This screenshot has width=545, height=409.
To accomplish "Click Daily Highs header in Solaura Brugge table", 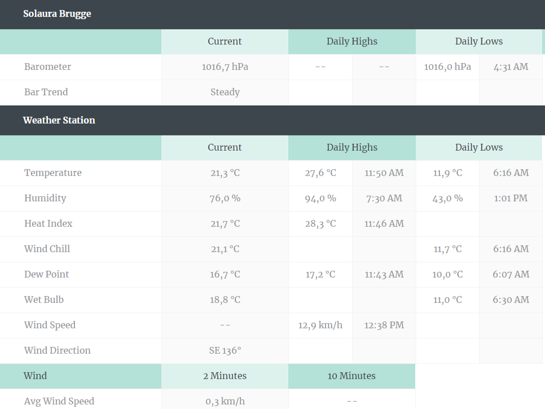I will [x=351, y=41].
